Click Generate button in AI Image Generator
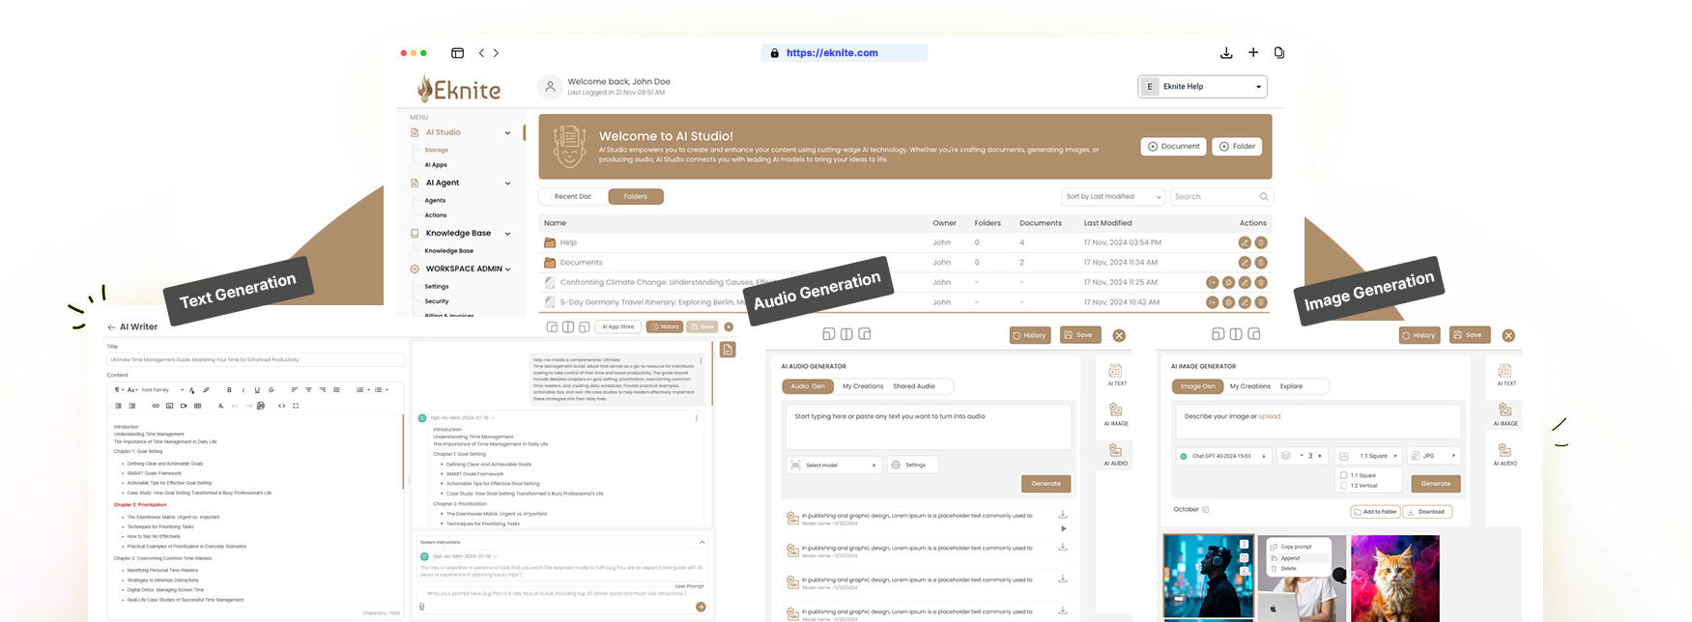The height and width of the screenshot is (622, 1692). (x=1435, y=484)
